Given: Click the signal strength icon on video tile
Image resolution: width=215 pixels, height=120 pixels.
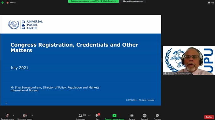Looking at the screenshot, I should click(165, 73).
